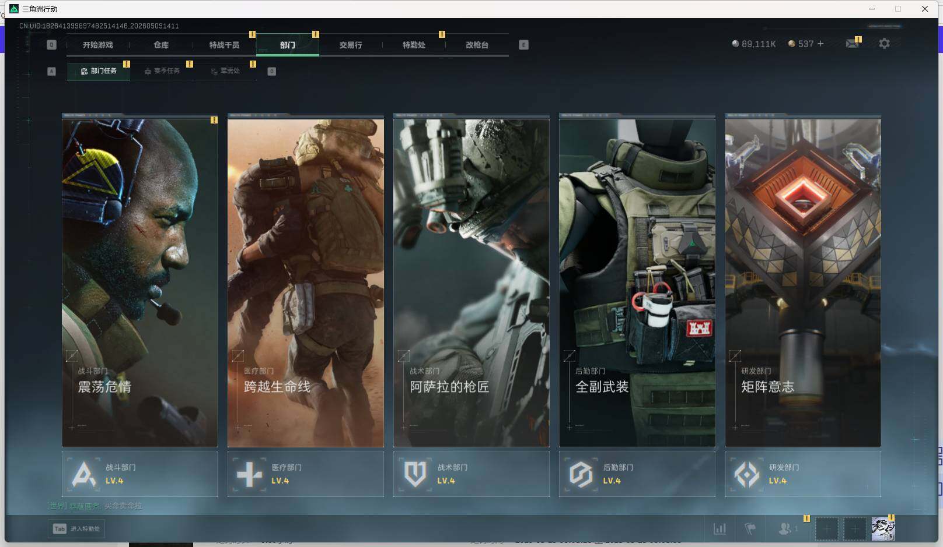
Task: Click the 研发部门 LV.4 level label
Action: click(x=777, y=481)
